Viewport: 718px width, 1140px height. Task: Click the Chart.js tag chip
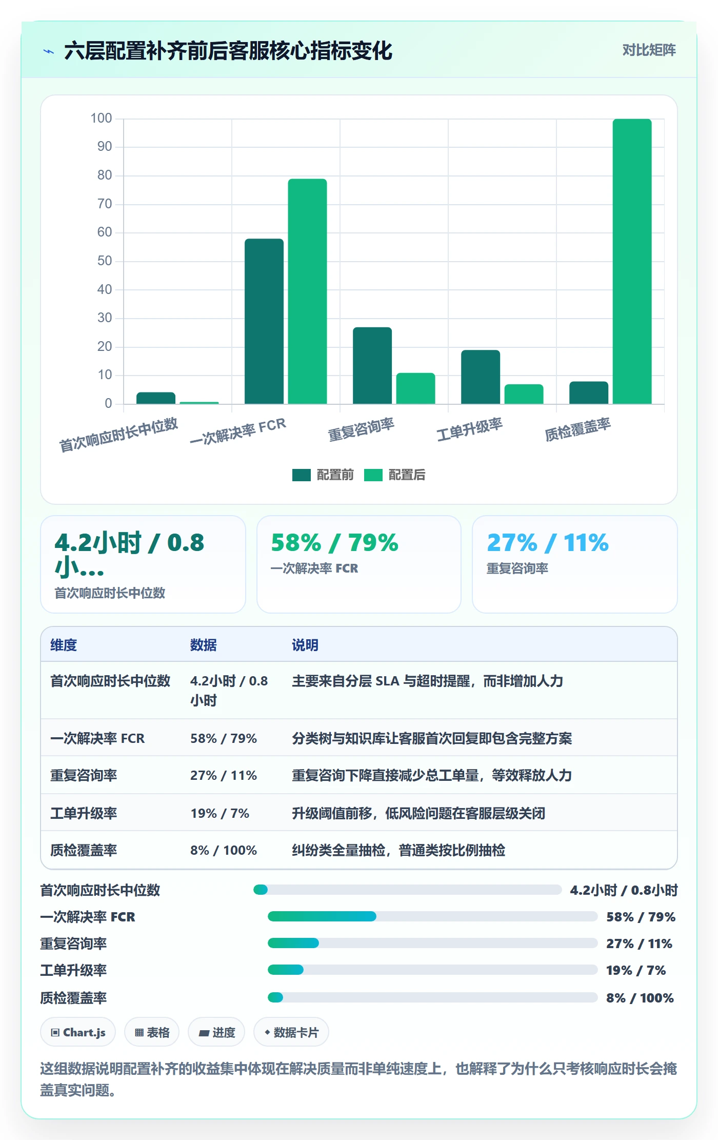click(x=78, y=1032)
